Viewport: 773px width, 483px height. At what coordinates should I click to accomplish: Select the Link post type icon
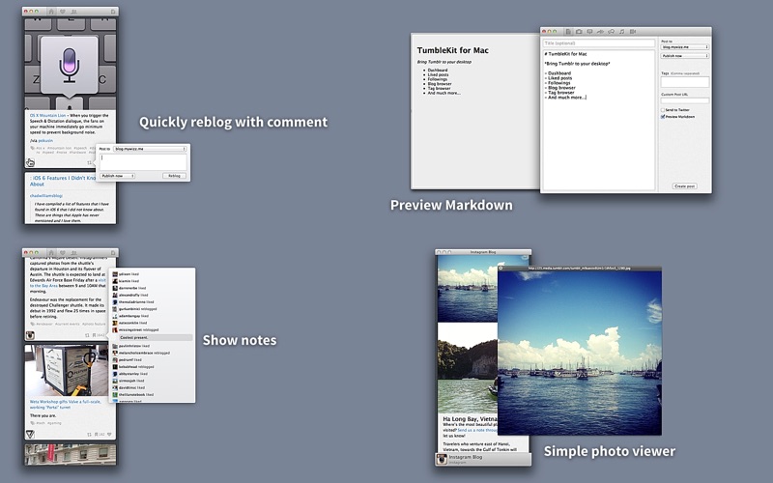pyautogui.click(x=600, y=31)
